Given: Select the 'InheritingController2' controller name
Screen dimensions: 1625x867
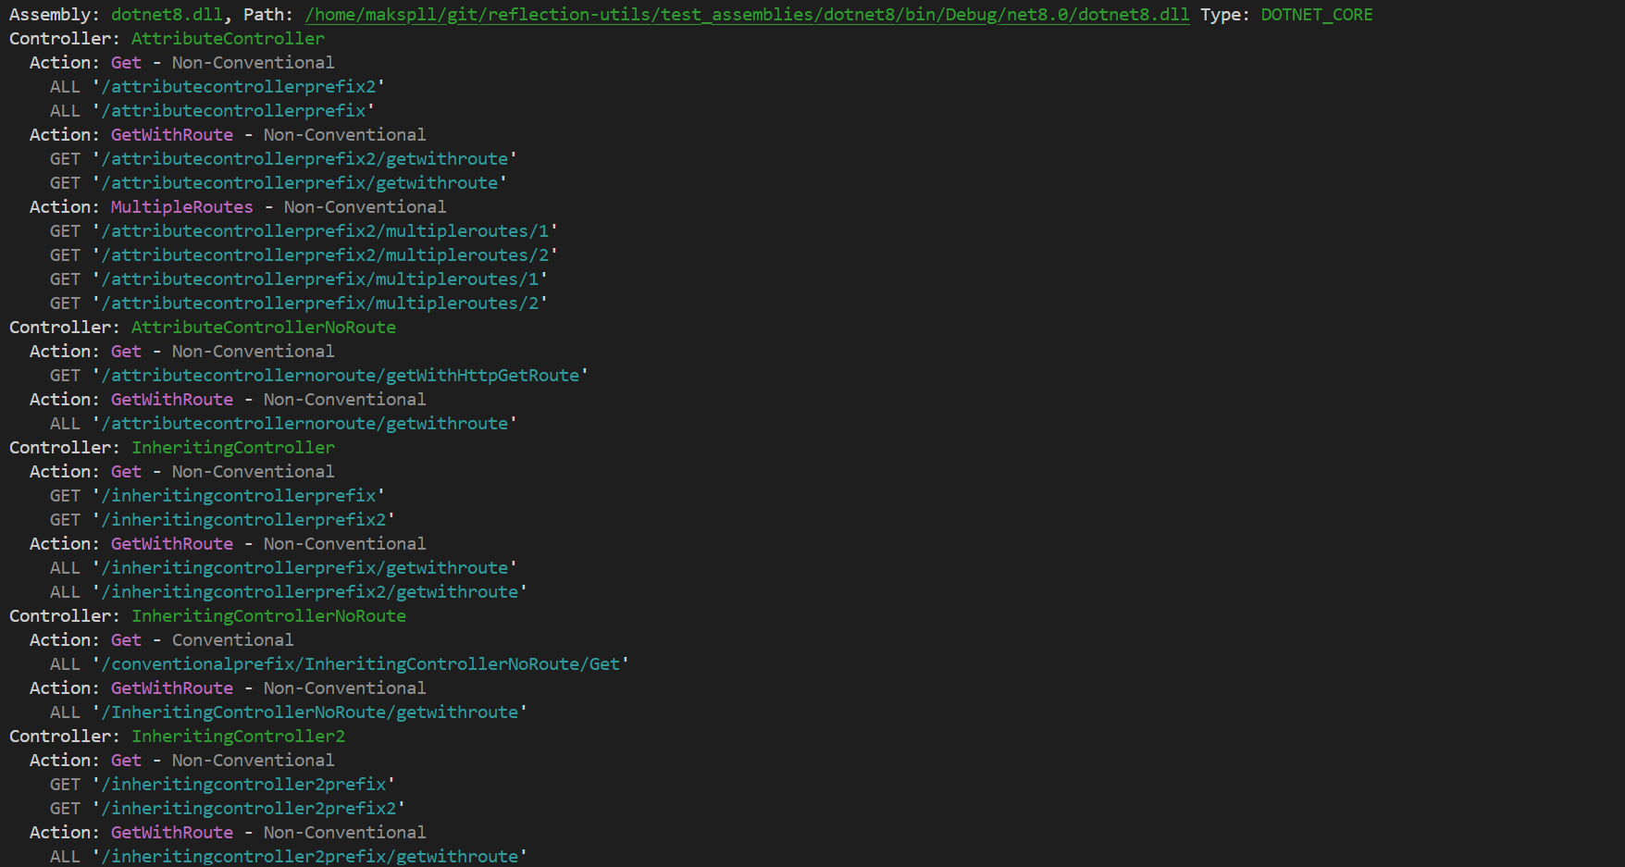Looking at the screenshot, I should click(238, 737).
